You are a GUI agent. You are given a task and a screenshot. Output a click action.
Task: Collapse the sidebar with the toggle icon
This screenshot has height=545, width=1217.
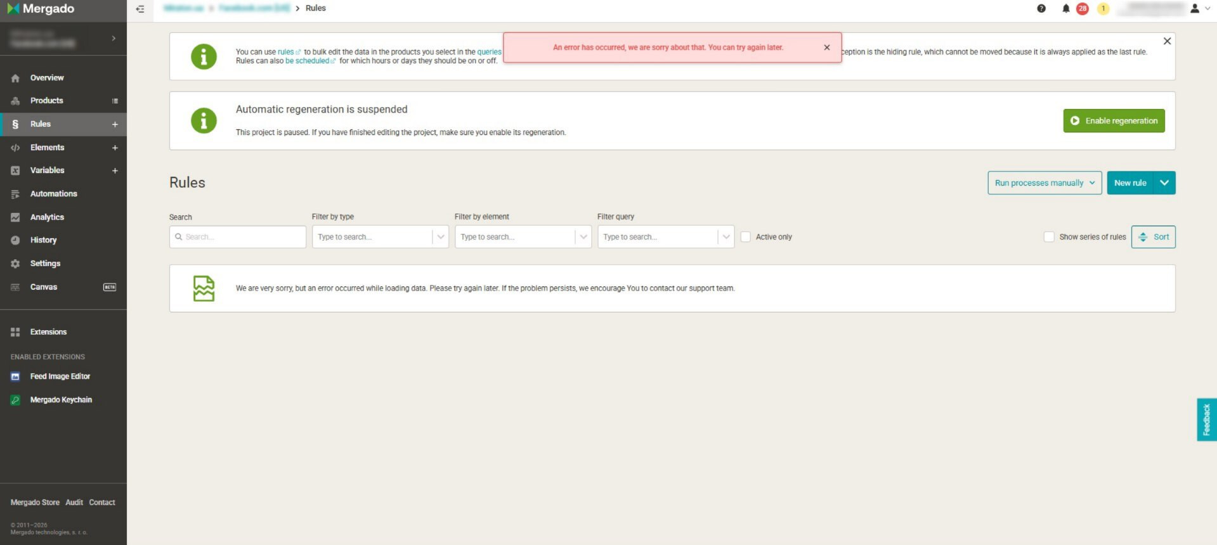(x=140, y=9)
